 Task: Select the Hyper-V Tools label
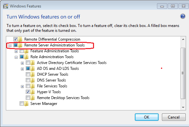click(49, 92)
